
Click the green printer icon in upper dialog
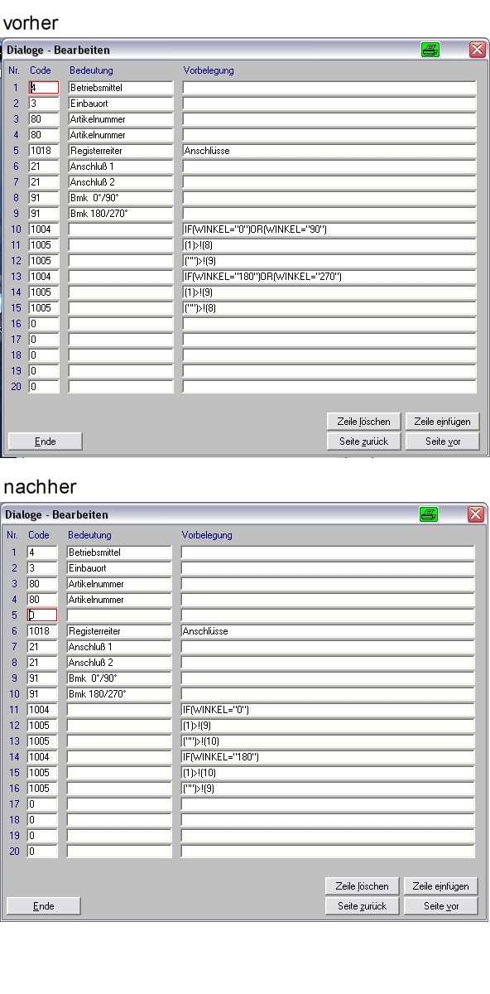tap(430, 50)
